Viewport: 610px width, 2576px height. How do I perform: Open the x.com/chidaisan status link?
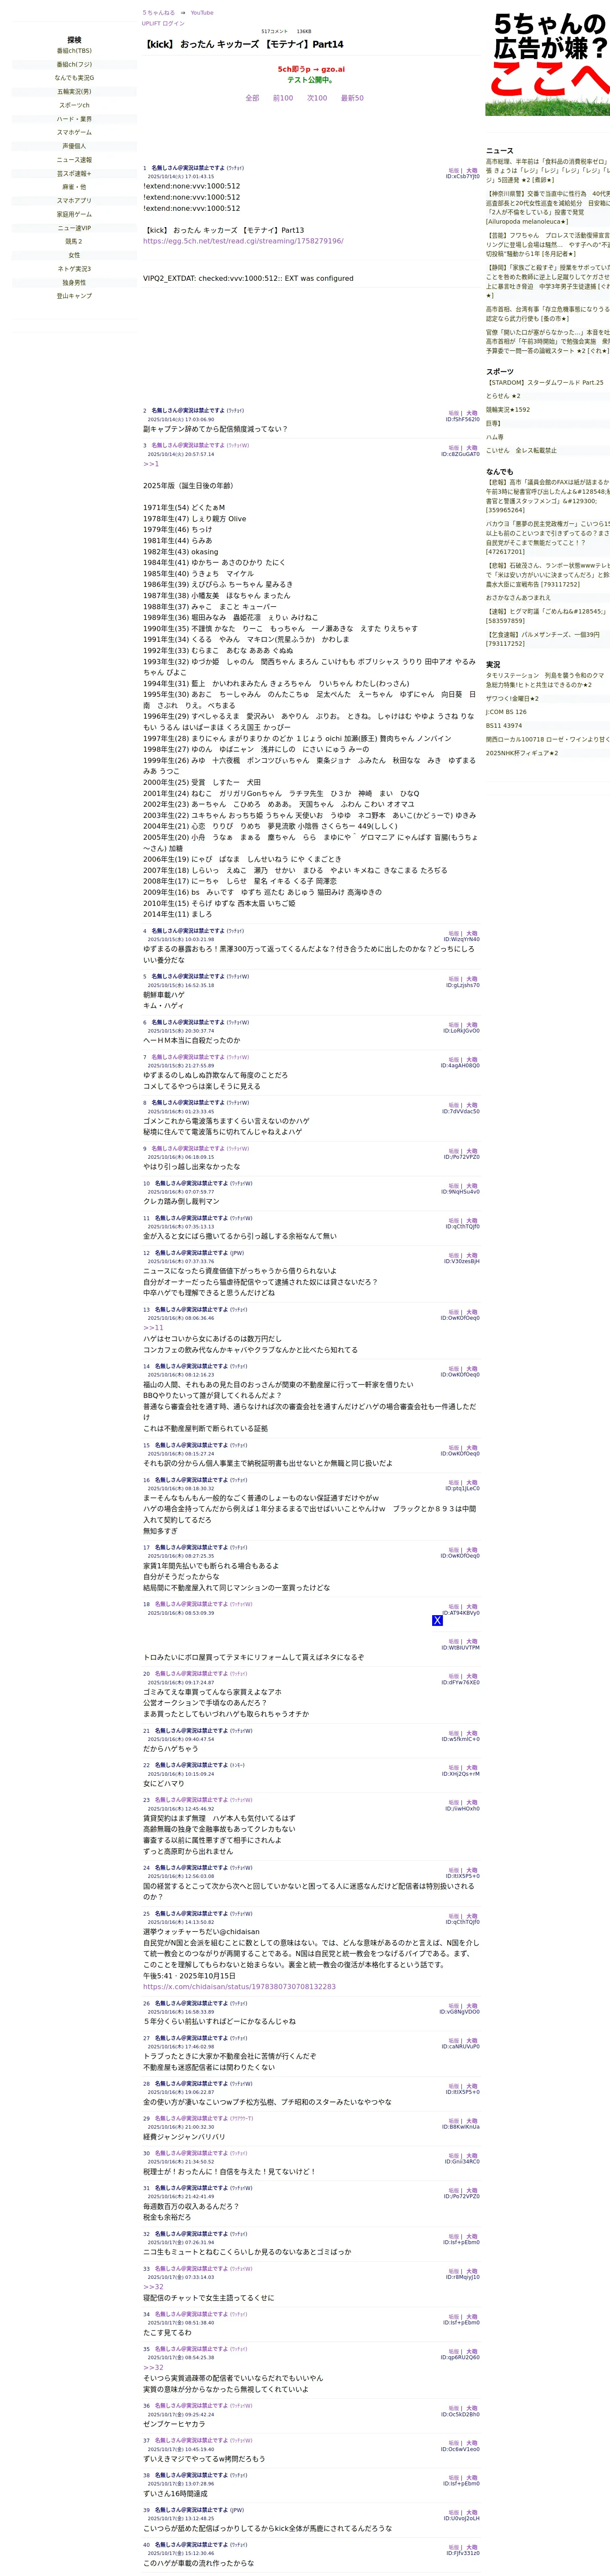[x=239, y=1987]
